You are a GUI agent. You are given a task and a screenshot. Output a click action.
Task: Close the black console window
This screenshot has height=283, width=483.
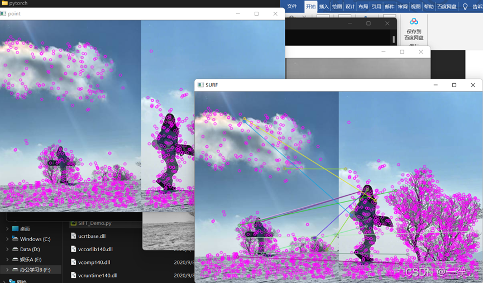[387, 23]
